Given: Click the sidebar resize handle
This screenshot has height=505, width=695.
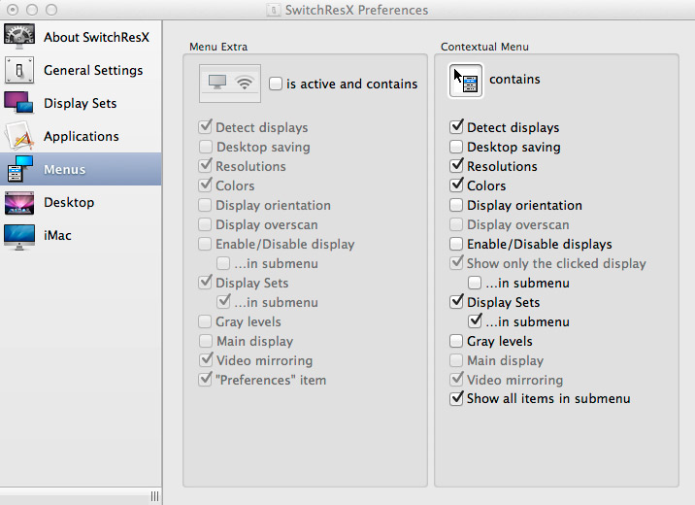Looking at the screenshot, I should 153,496.
